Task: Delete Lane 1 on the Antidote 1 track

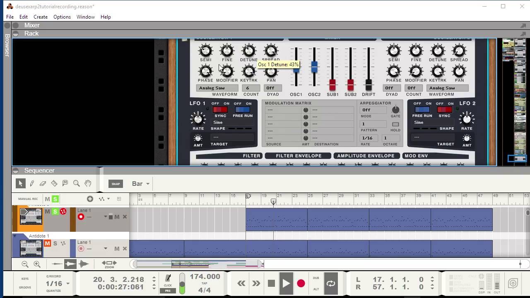Action: [125, 248]
